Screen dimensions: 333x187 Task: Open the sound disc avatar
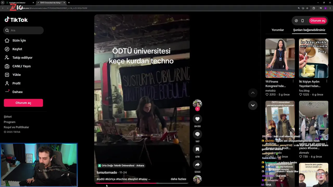pyautogui.click(x=197, y=179)
